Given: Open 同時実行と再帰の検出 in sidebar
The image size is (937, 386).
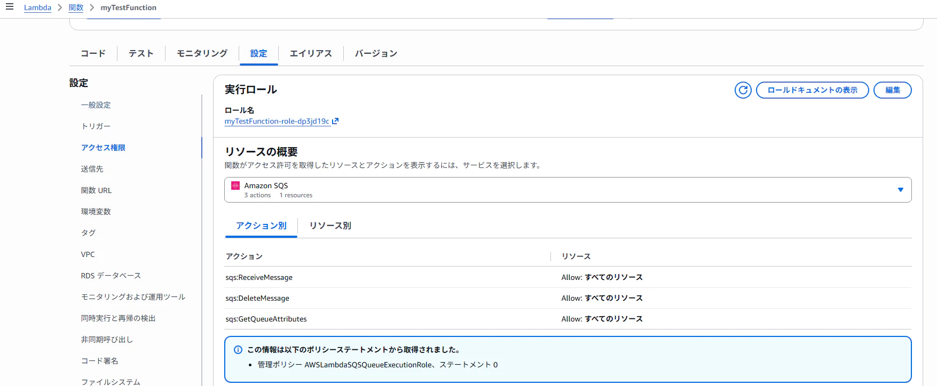Looking at the screenshot, I should 119,318.
